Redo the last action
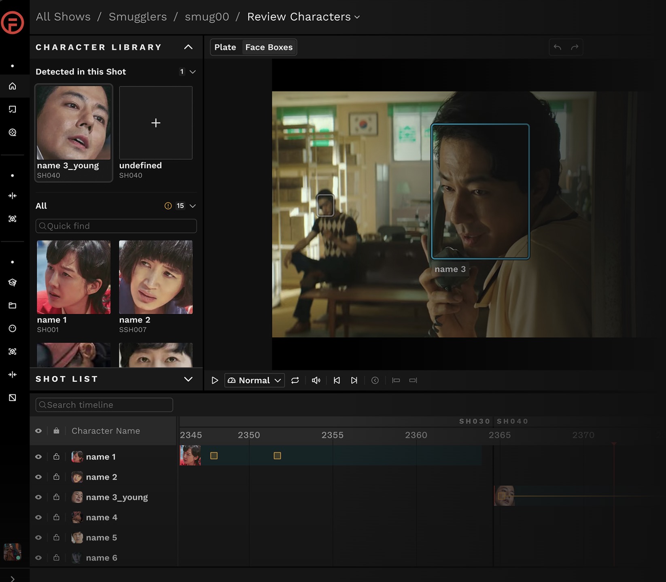This screenshot has width=666, height=582. 575,47
